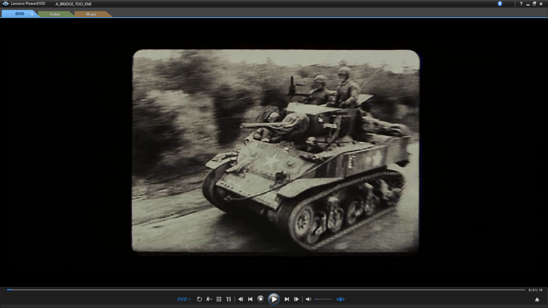Expand the DVD tab dropdown arrow
Viewport: 548px width, 308px height.
click(32, 14)
